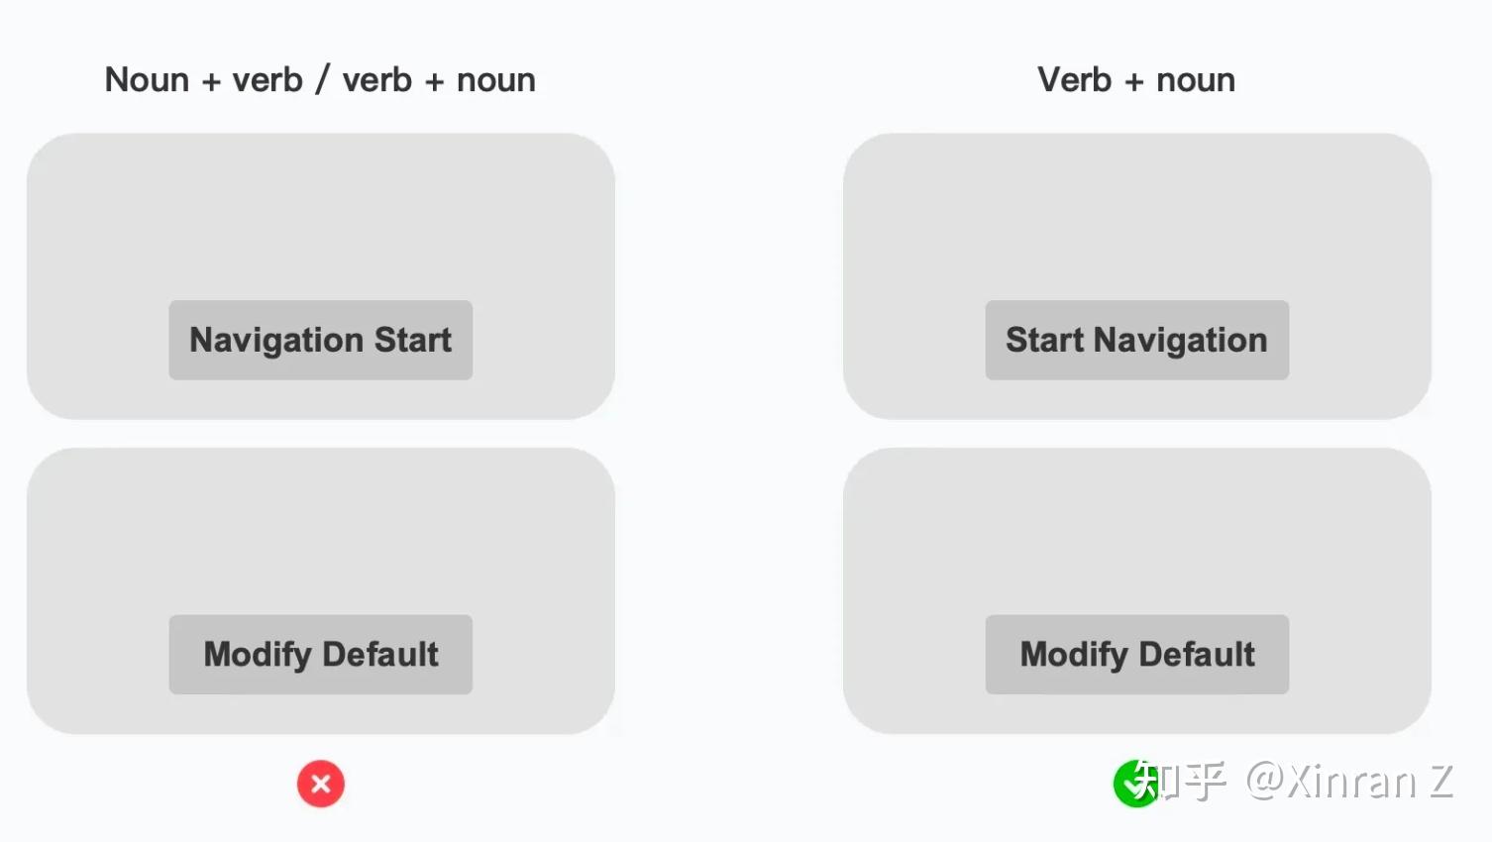Click the slash in the left heading

click(x=322, y=79)
